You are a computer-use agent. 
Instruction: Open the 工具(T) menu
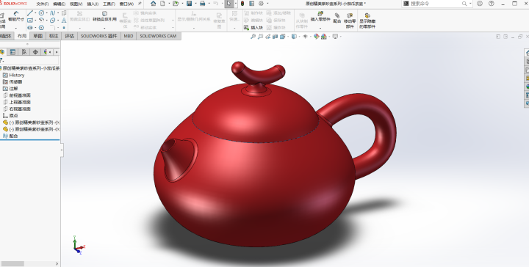[x=109, y=4]
